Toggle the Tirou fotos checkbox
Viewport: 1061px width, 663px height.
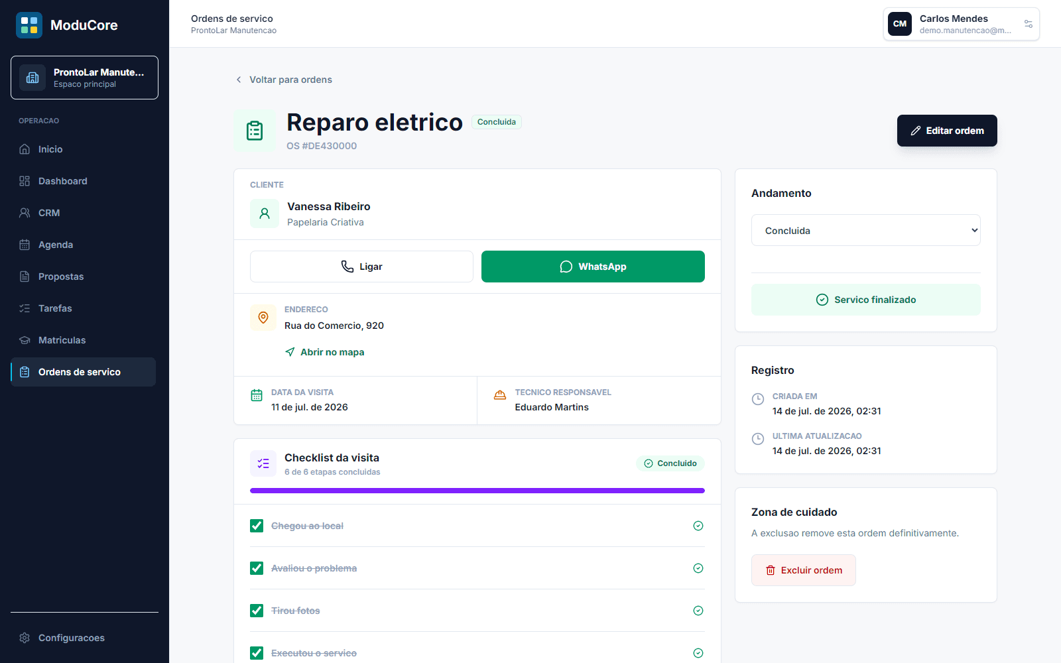coord(257,611)
